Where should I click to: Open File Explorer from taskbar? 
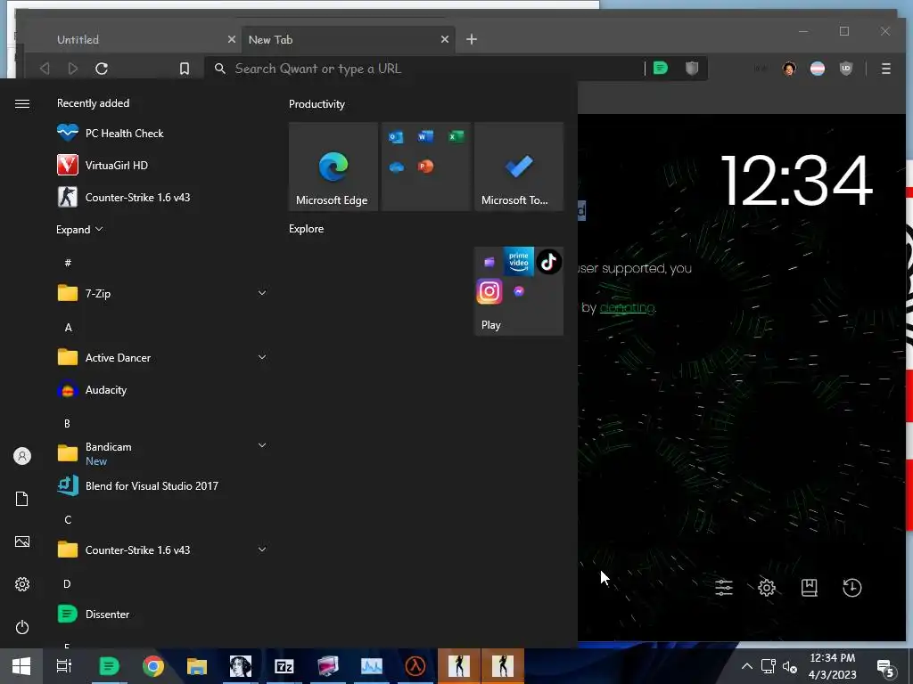(197, 666)
